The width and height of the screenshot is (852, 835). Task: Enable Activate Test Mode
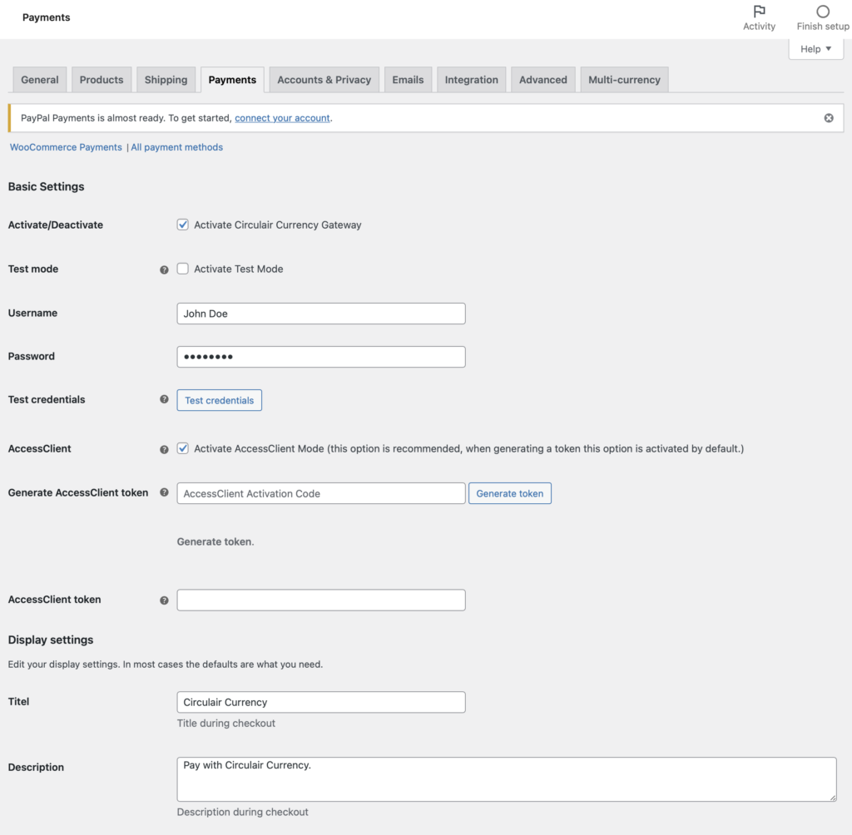coord(182,269)
